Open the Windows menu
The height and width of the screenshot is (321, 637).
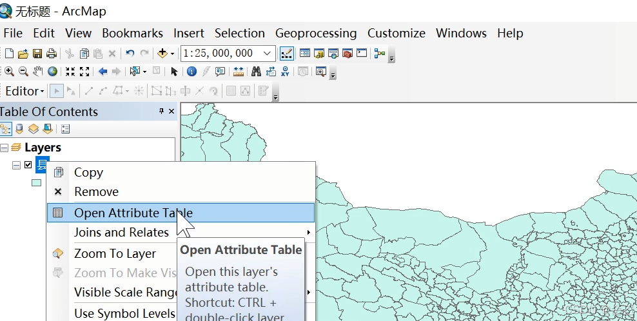coord(461,33)
